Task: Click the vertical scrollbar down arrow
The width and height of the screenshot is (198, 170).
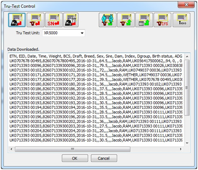Action: coord(187,143)
